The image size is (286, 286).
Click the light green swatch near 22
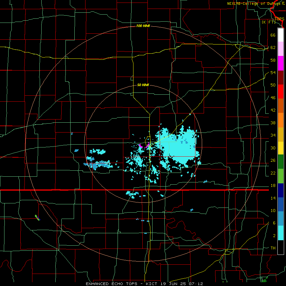coord(281,176)
